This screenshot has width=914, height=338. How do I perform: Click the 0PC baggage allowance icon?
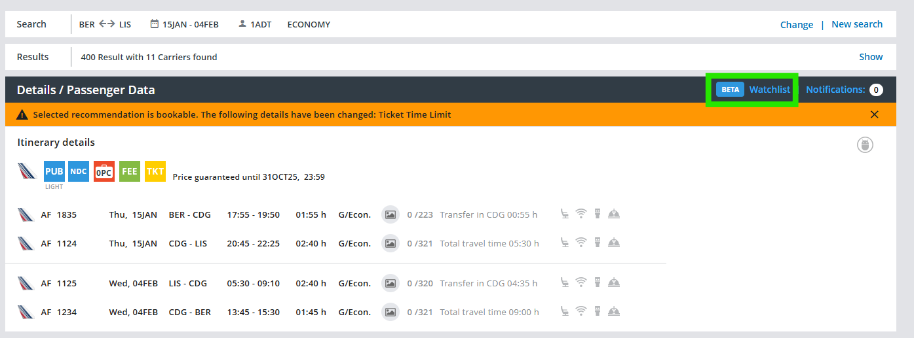(104, 171)
